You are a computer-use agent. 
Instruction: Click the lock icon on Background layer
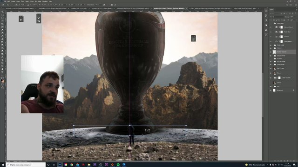click(x=293, y=90)
